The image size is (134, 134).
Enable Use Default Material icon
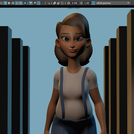click(9, 3)
